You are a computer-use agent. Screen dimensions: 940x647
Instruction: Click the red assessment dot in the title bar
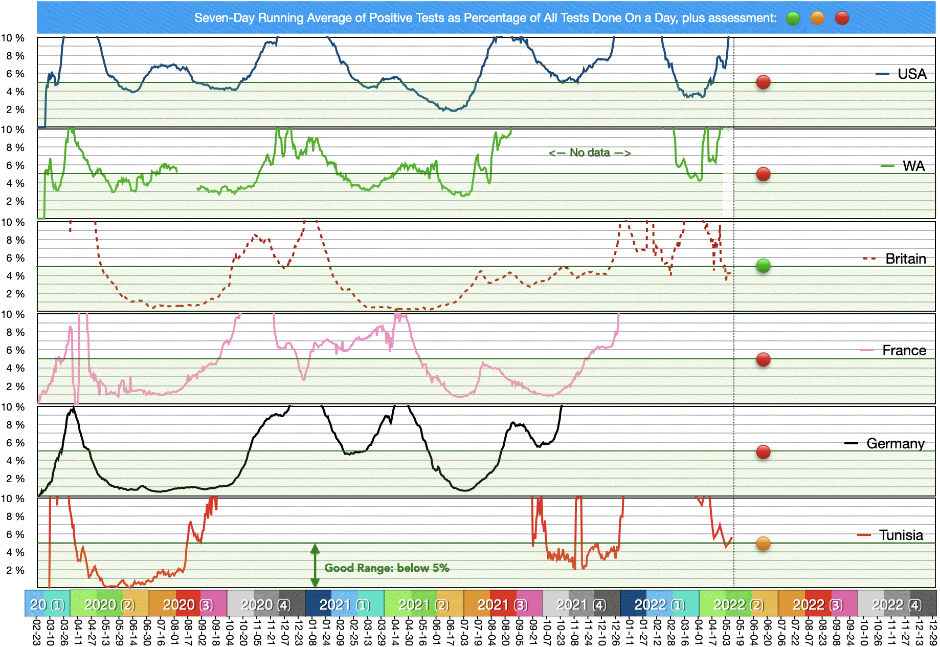pos(842,18)
